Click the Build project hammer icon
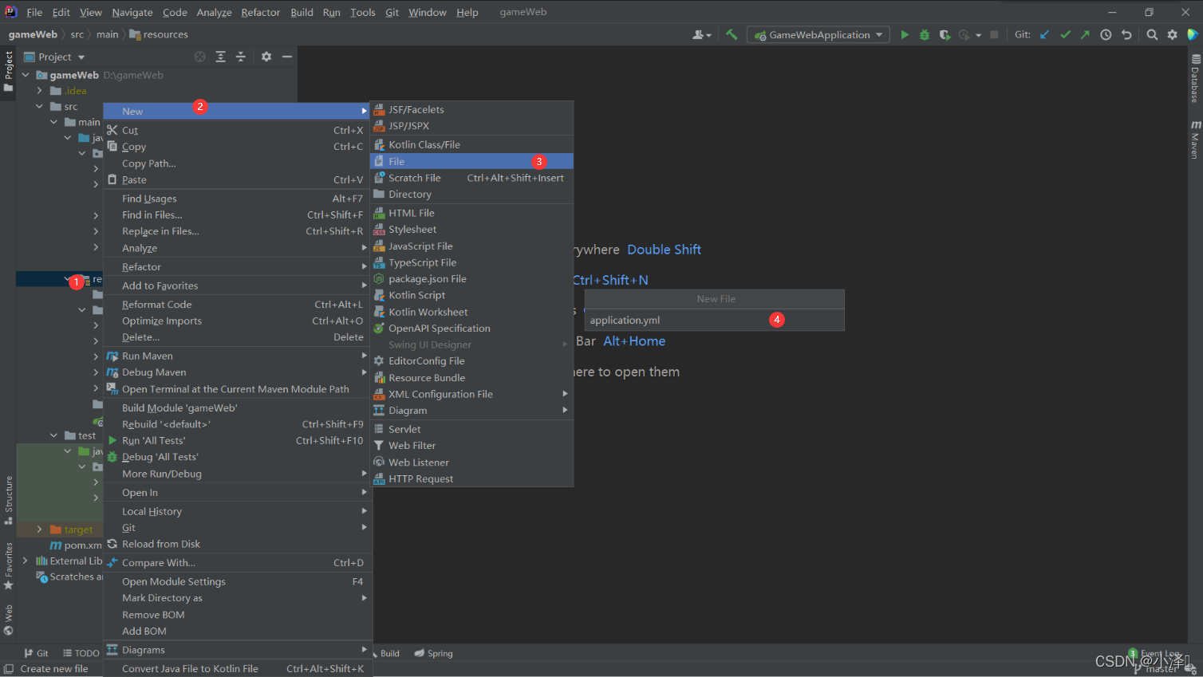The image size is (1203, 677). (731, 34)
